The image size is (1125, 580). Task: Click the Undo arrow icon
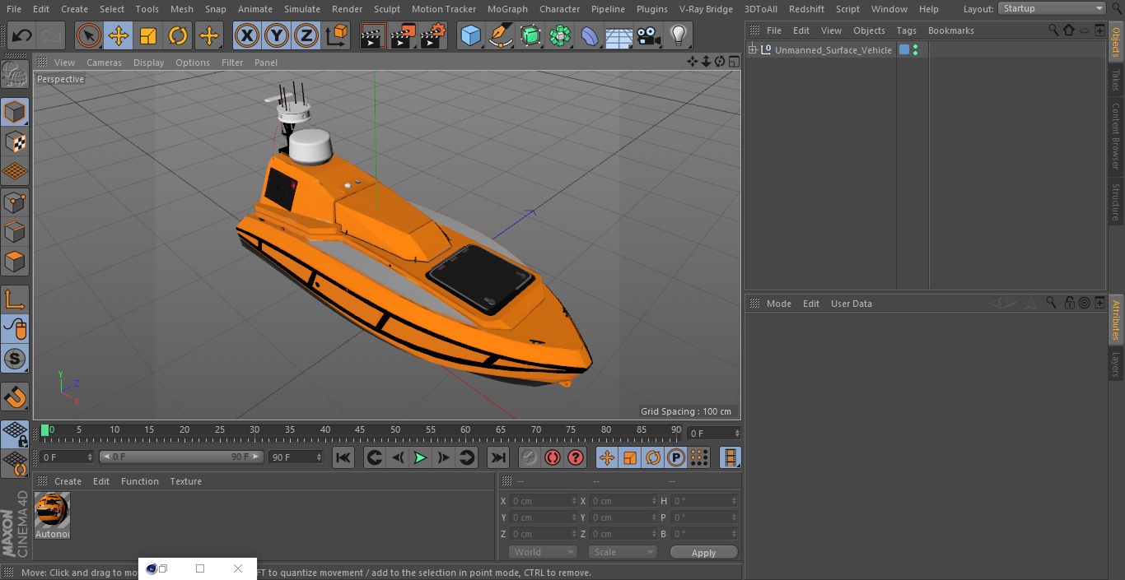tap(22, 35)
